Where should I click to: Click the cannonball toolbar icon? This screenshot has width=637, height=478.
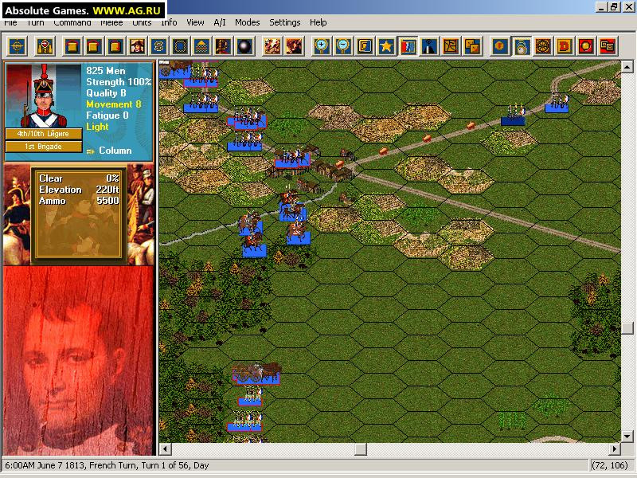[245, 46]
